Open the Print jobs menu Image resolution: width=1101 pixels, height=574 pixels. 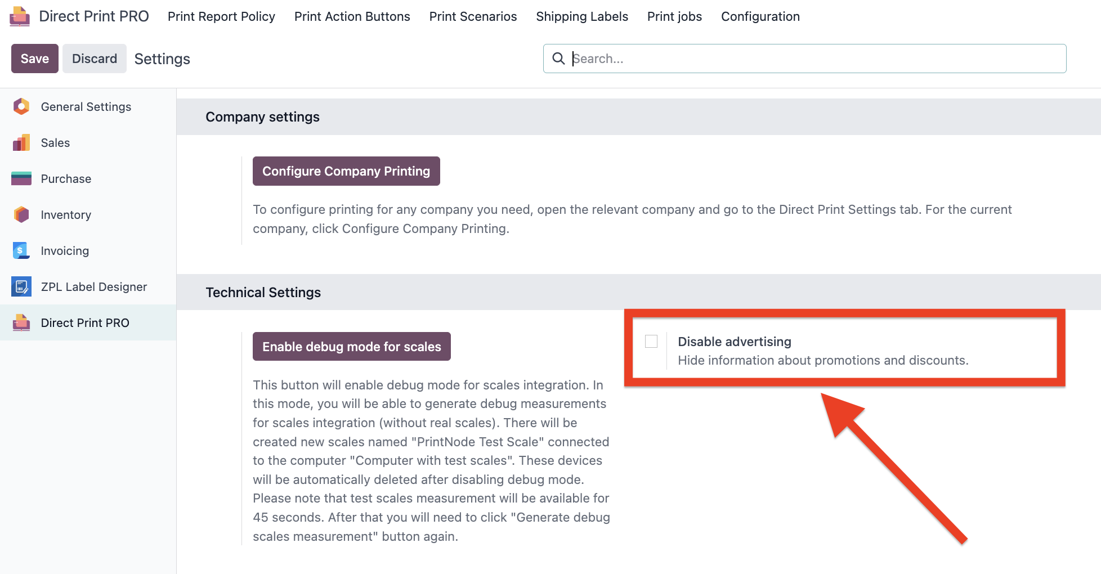(x=674, y=16)
